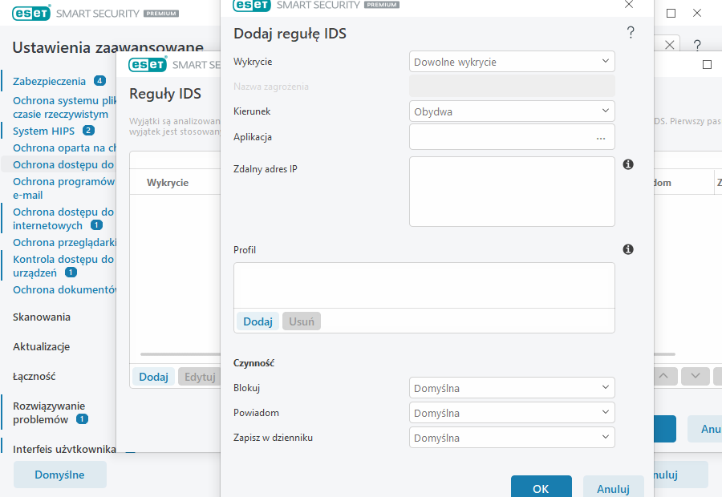Viewport: 722px width, 497px height.
Task: Confirm the IDS rule with OK
Action: pyautogui.click(x=541, y=488)
